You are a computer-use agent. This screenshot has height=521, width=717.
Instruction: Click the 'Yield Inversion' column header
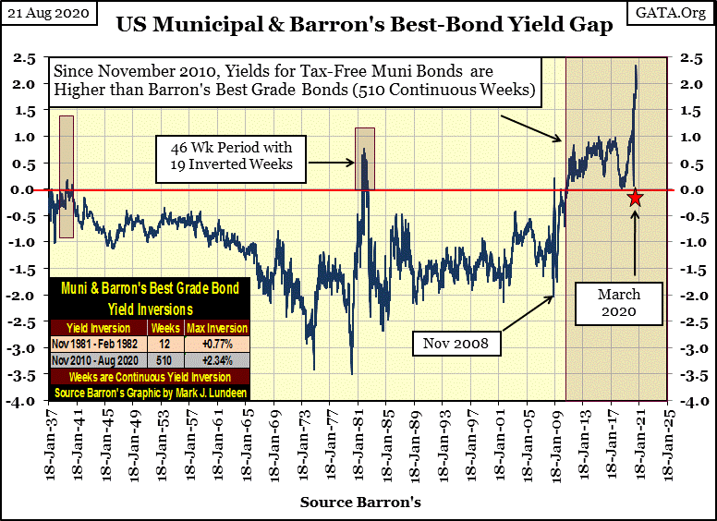pos(98,328)
